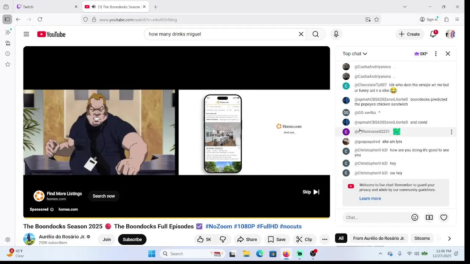Viewport: 470px width, 264px height.
Task: Click the Create button
Action: click(409, 34)
